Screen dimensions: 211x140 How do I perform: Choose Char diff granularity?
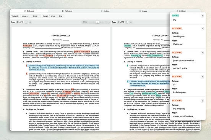click(60, 16)
